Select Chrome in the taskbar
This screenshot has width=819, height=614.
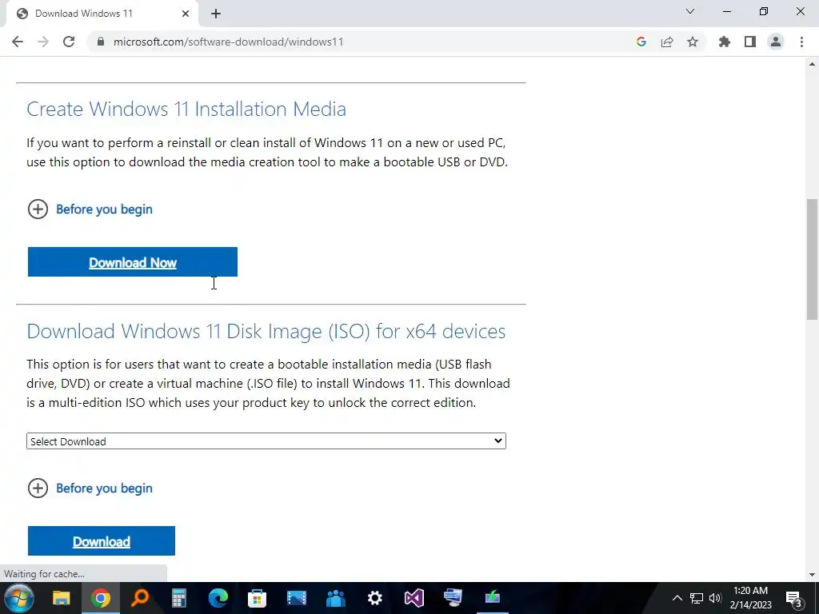[x=100, y=598]
